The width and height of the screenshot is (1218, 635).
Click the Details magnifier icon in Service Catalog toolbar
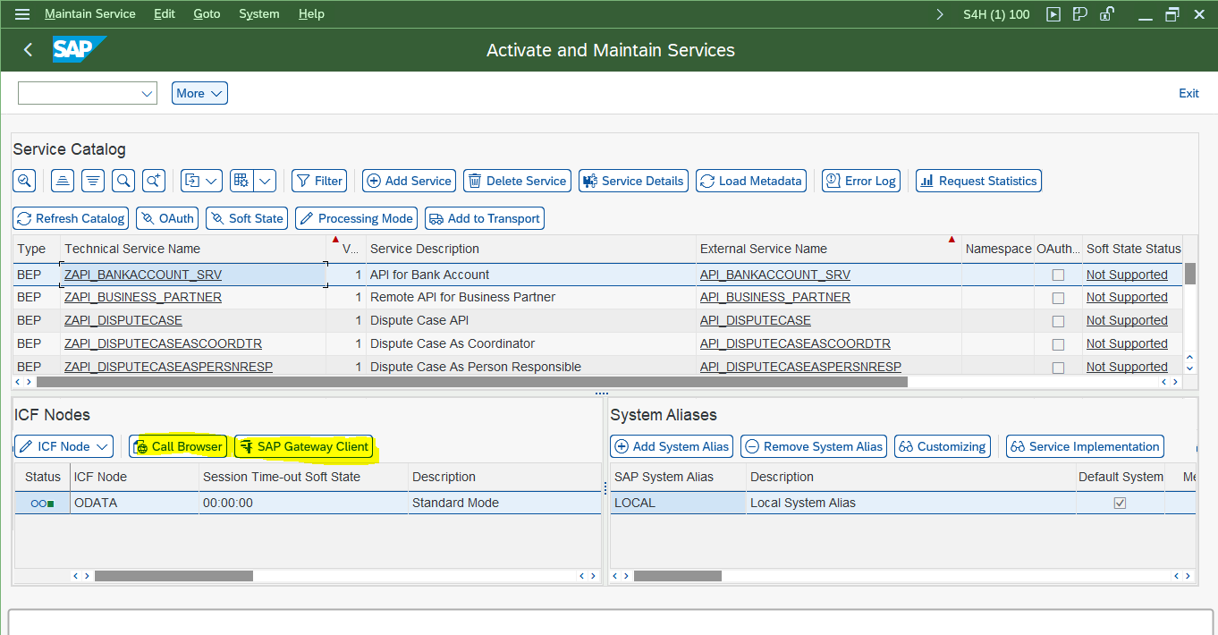24,181
